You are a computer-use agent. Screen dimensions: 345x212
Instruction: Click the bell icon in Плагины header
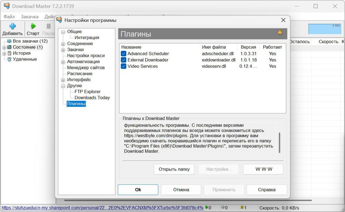(x=280, y=33)
